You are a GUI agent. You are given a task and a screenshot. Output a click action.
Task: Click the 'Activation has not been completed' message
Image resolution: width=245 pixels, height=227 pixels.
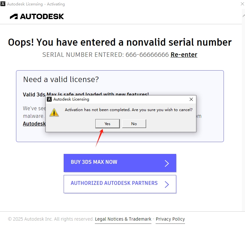click(129, 110)
